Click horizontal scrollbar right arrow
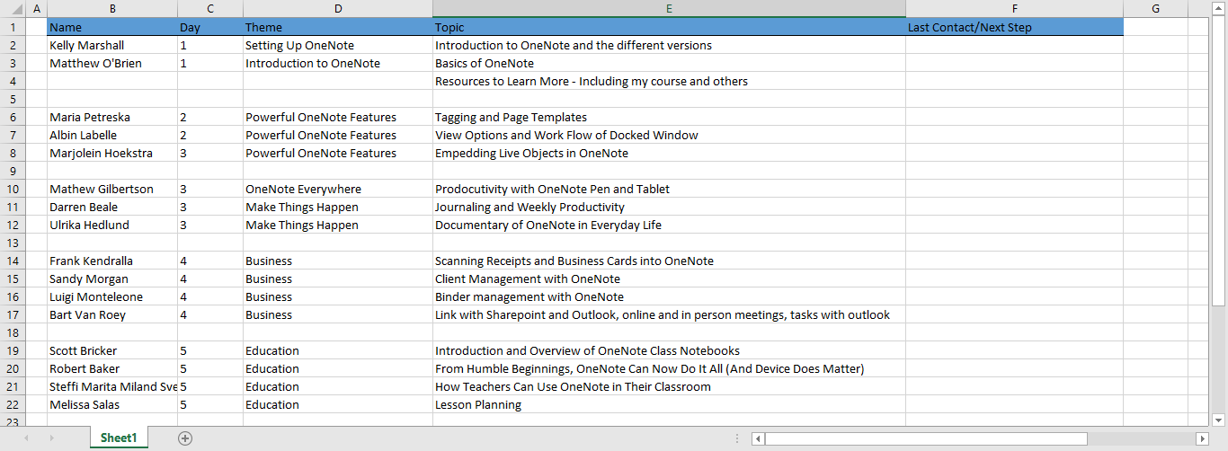 click(1202, 438)
